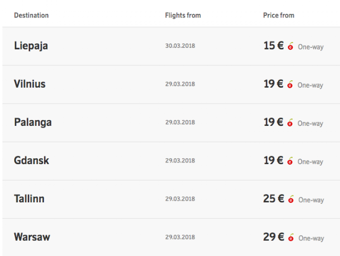This screenshot has width=340, height=256.
Task: Select the 29 € Warsaw price
Action: (274, 237)
